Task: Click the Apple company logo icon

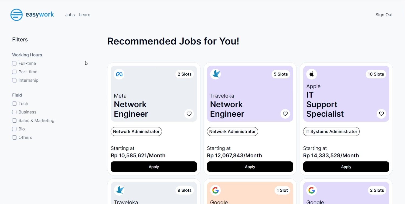Action: pos(312,74)
